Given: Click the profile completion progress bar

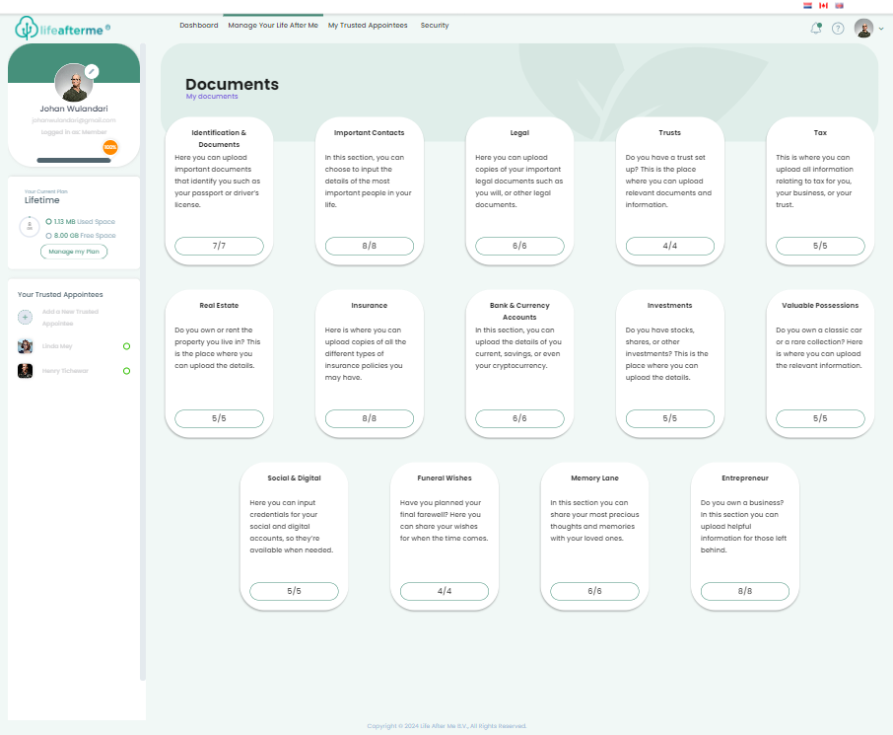Looking at the screenshot, I should (74, 160).
